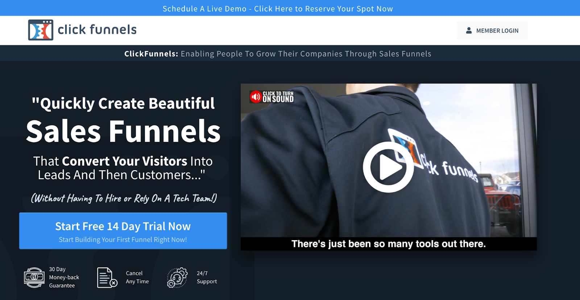Click the 'Cancel Any Time' text
The height and width of the screenshot is (300, 580).
click(x=137, y=278)
